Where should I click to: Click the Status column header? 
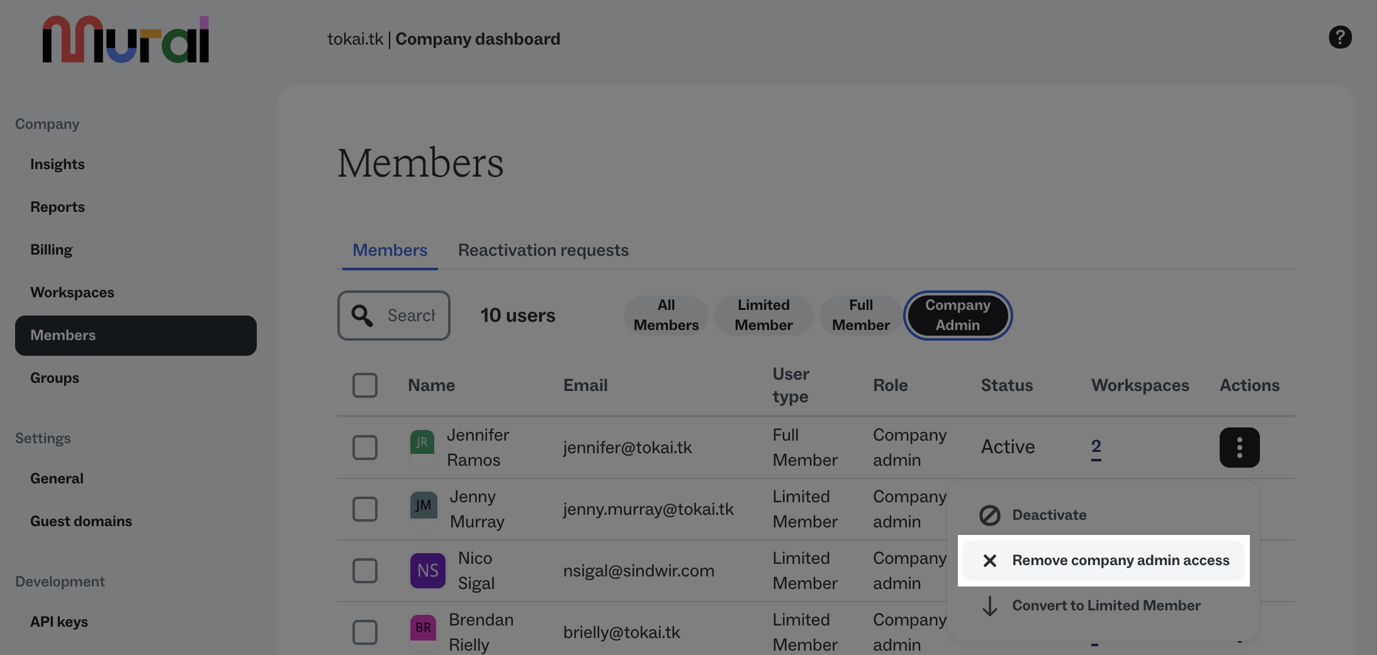point(1007,385)
